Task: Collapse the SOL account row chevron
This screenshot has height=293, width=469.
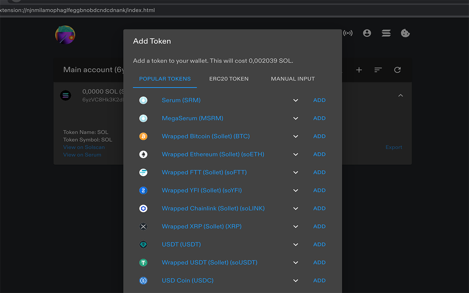Action: pos(400,95)
